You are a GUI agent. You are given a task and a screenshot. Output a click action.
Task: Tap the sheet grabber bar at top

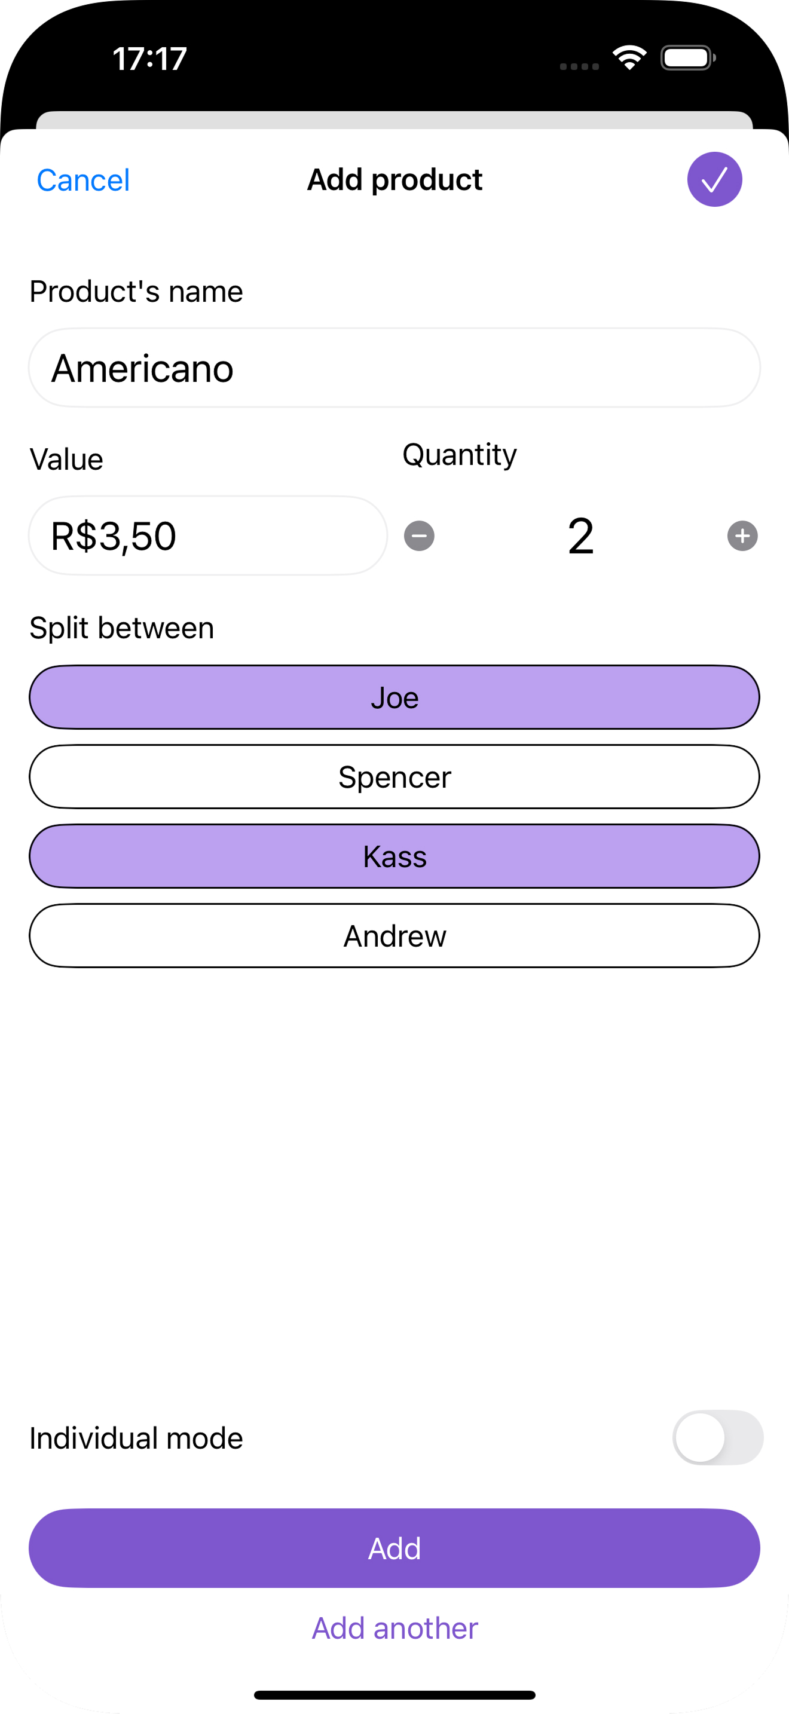395,120
